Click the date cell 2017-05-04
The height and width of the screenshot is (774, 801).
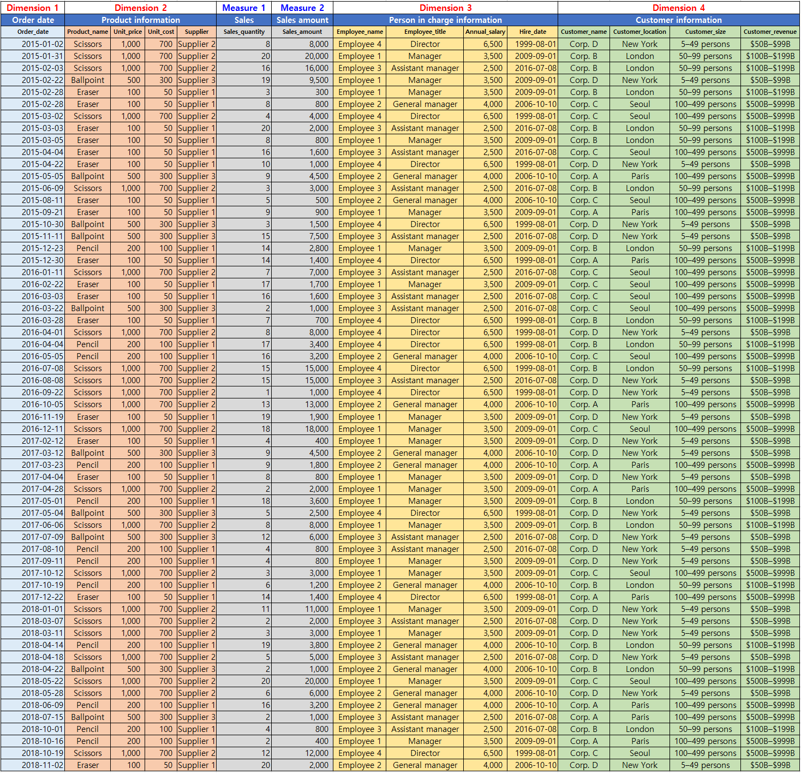tap(33, 513)
